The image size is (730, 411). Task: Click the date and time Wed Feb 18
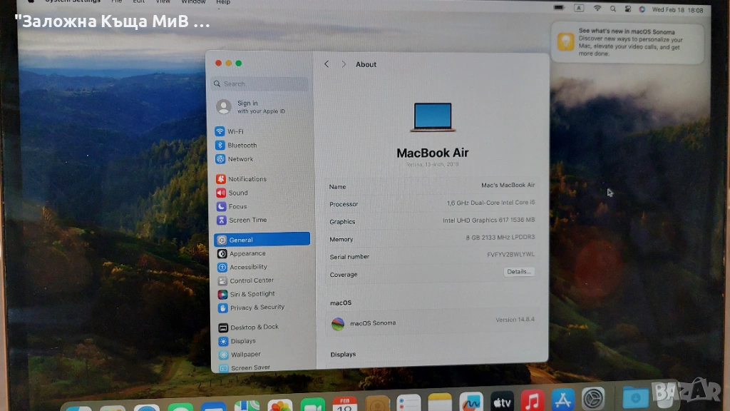pos(677,10)
